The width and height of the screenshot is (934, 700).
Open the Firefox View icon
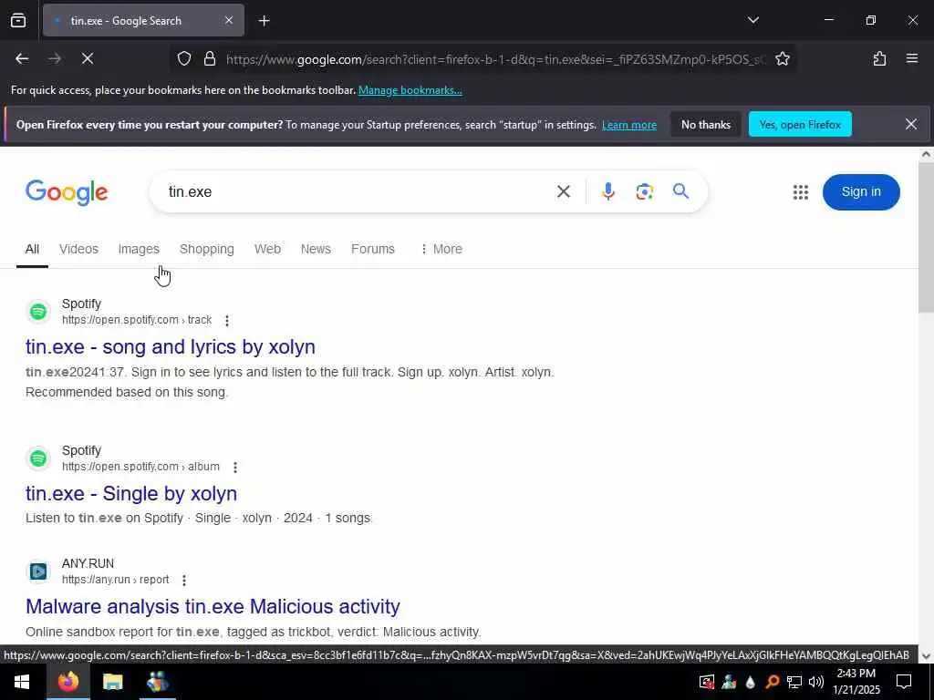point(18,20)
